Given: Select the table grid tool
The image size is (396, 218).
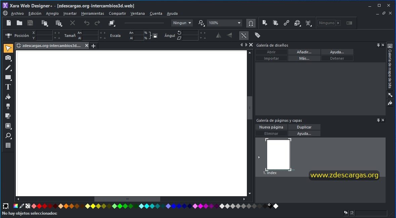Looking at the screenshot, I should point(8,145).
